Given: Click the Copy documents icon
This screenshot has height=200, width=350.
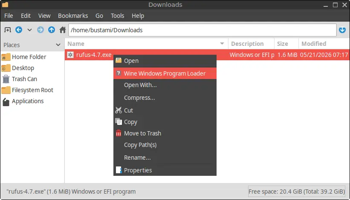Looking at the screenshot, I should click(x=119, y=121).
